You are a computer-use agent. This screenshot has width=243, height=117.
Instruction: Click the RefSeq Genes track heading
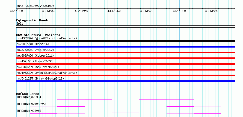pos(28,94)
